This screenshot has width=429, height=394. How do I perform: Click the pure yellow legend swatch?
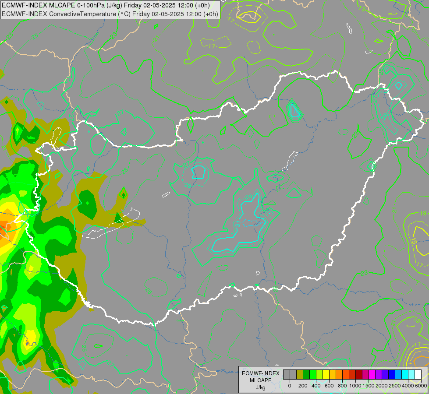pos(326,375)
